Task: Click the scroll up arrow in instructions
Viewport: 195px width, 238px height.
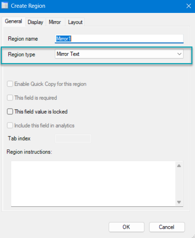Action: 179,166
